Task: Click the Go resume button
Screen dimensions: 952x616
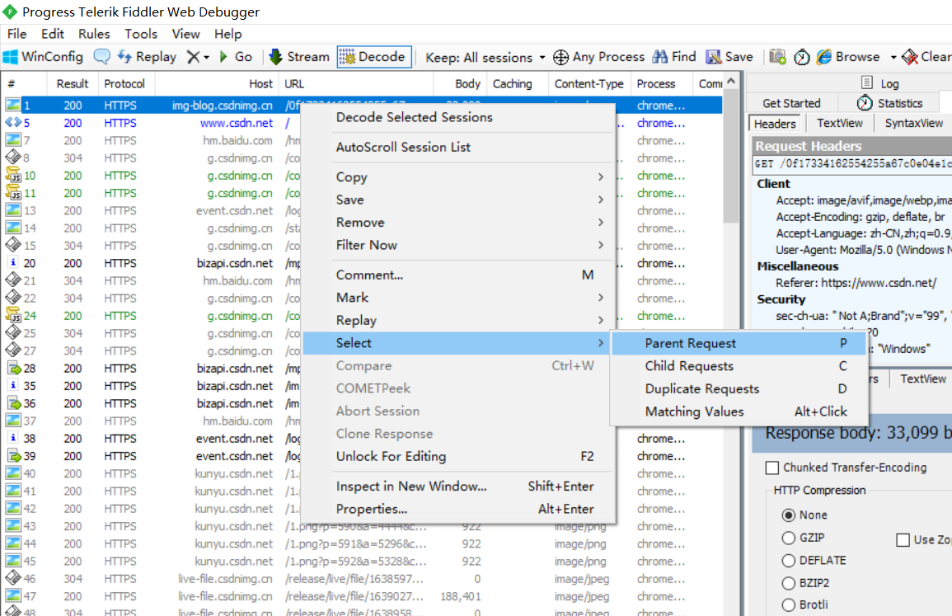Action: pos(236,57)
